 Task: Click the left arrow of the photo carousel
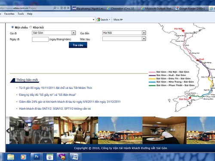(x=8, y=131)
